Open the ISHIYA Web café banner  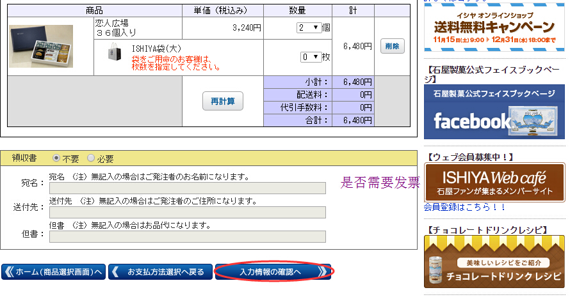click(494, 183)
